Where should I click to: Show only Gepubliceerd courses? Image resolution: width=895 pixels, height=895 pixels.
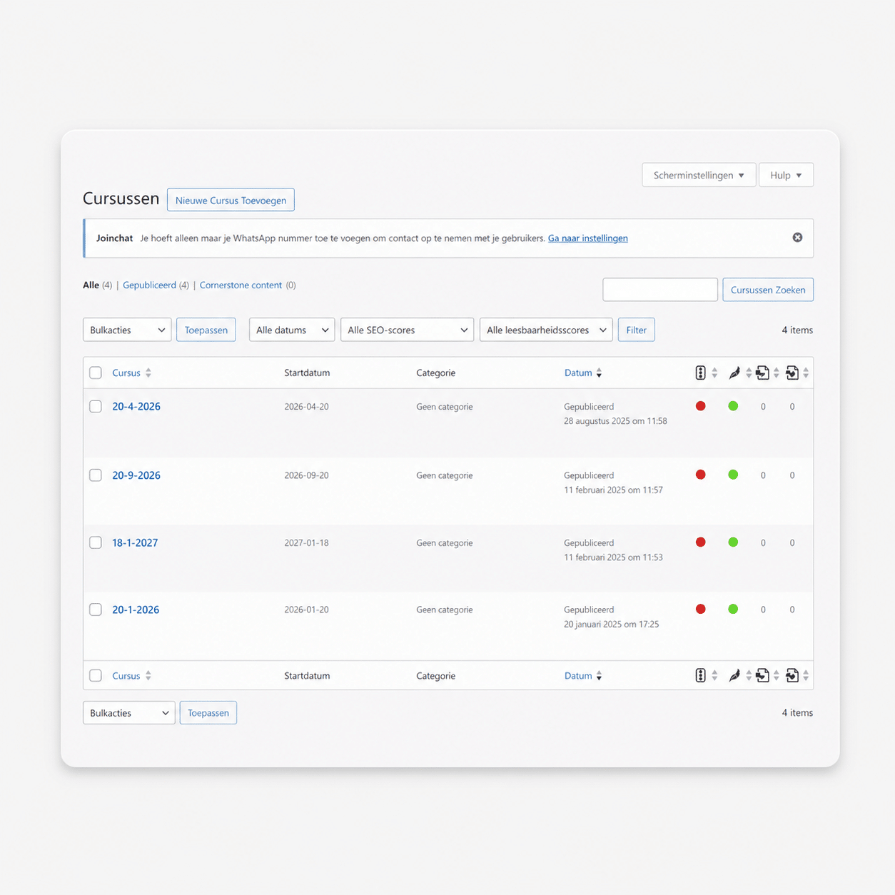[149, 285]
